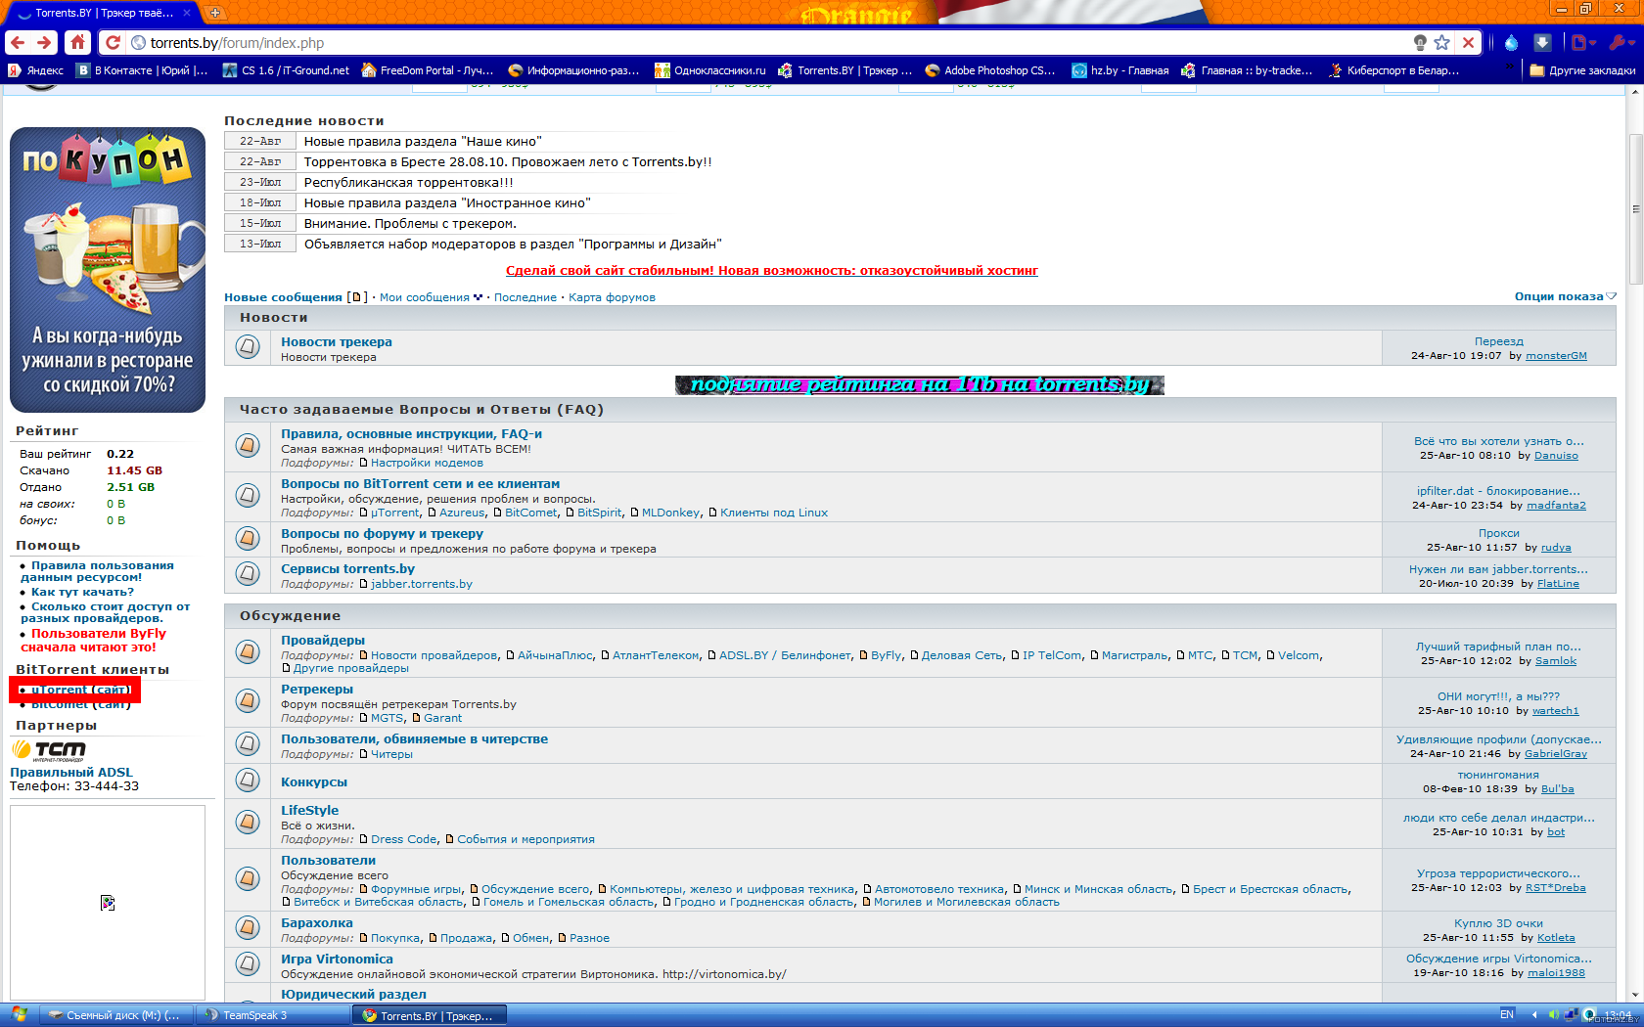Open the Новые сообщения link
Screen dimensions: 1644x1027
pyautogui.click(x=283, y=297)
